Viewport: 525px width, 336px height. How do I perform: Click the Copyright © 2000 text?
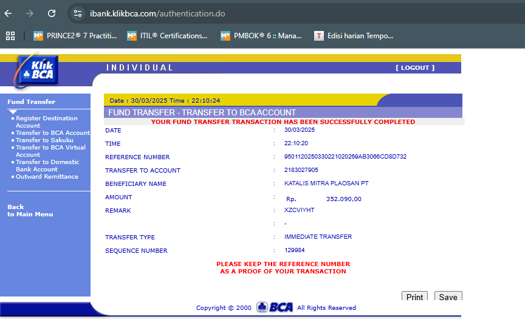click(224, 308)
